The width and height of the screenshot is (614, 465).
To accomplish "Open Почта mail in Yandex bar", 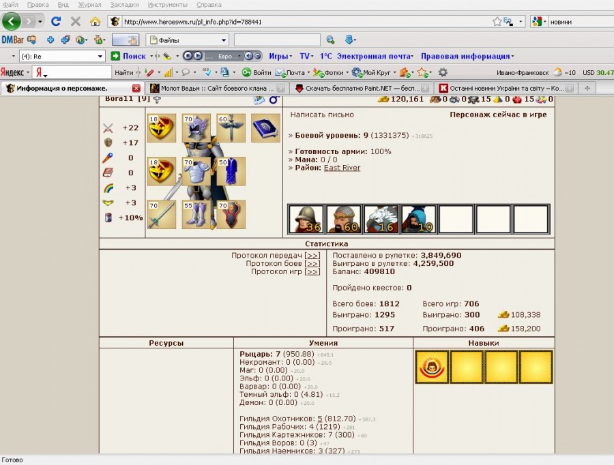I will [x=290, y=72].
